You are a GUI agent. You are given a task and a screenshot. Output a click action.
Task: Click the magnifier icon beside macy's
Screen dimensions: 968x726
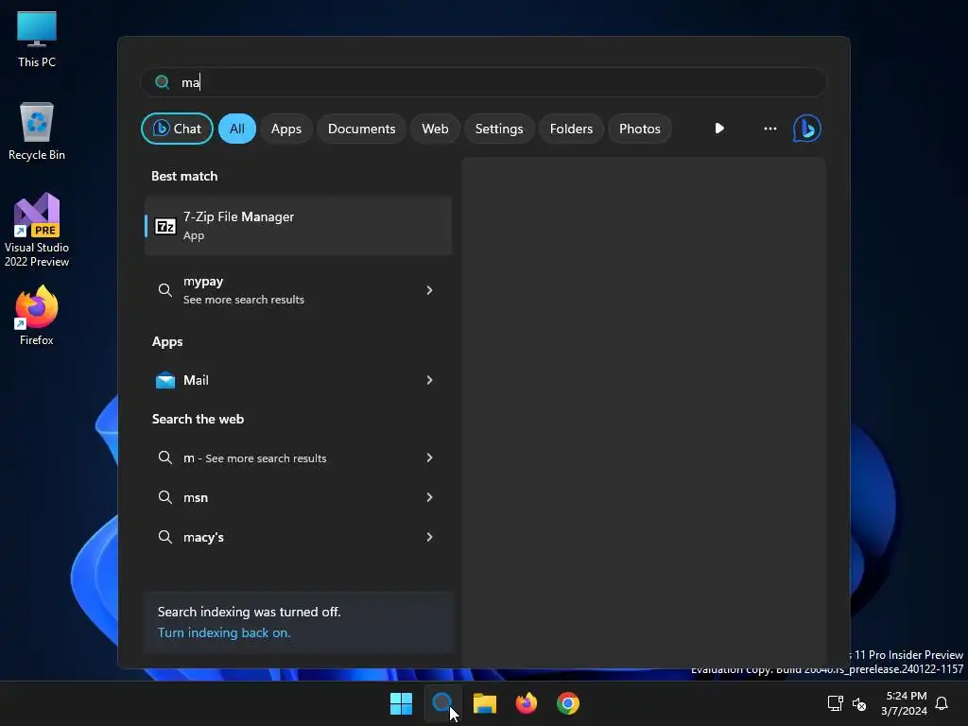click(164, 537)
